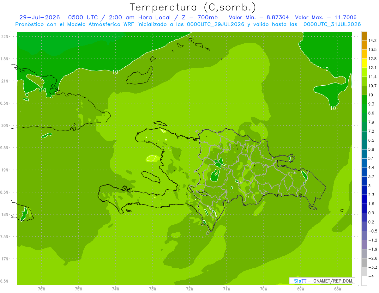Click the "22N" latitude label
The height and width of the screenshot is (293, 379).
(x=5, y=37)
